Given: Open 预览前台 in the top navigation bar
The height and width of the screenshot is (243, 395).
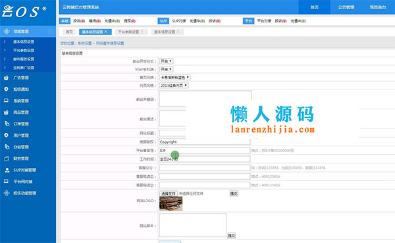Looking at the screenshot, I should [x=378, y=7].
